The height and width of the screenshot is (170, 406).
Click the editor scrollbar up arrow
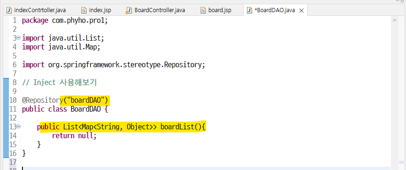[x=394, y=20]
